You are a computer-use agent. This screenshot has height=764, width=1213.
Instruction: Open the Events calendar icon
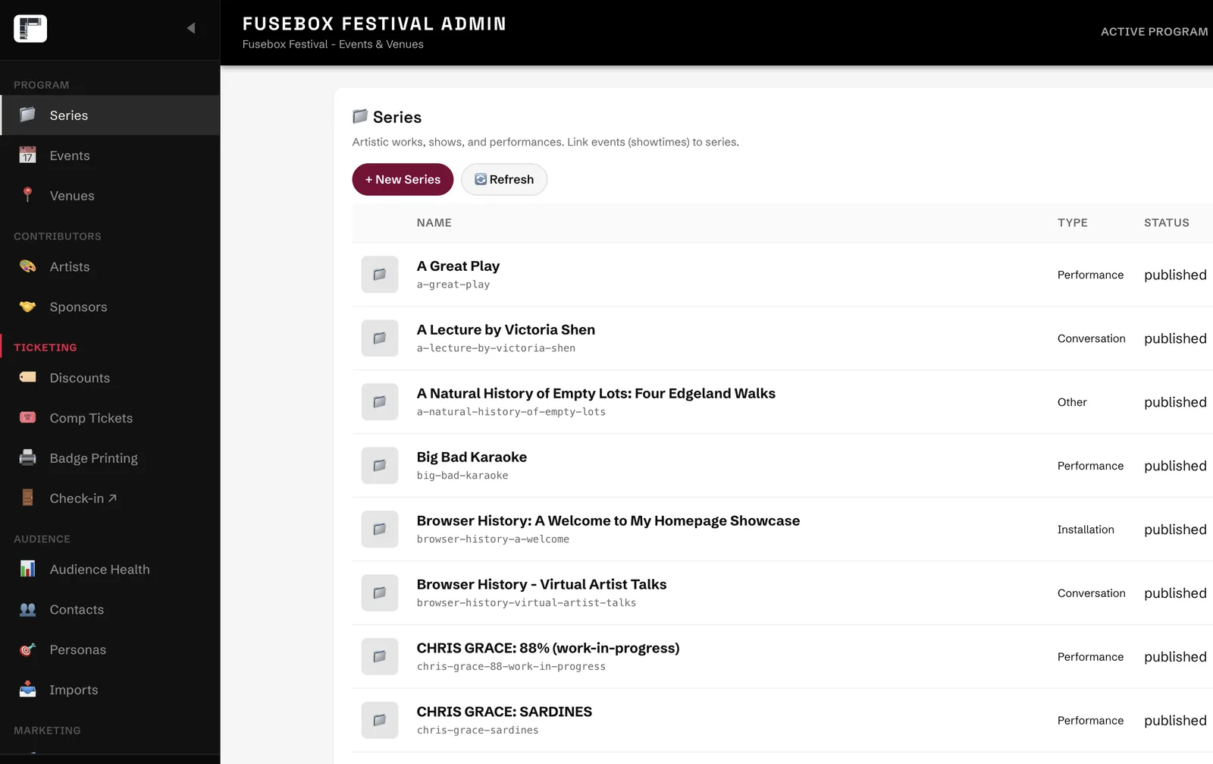(x=27, y=155)
